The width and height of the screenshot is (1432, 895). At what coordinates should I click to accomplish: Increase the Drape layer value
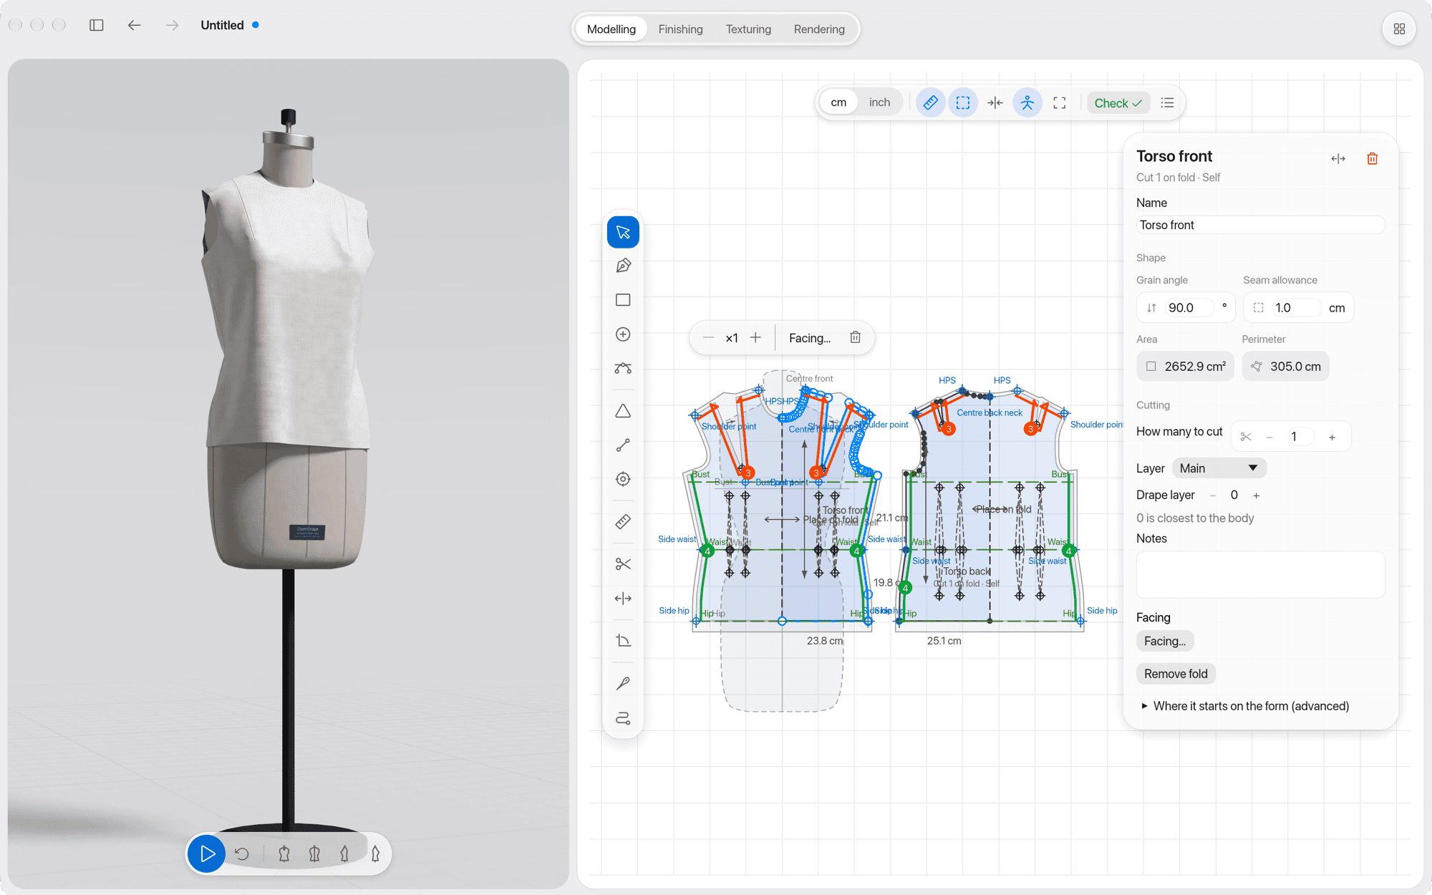pos(1256,495)
